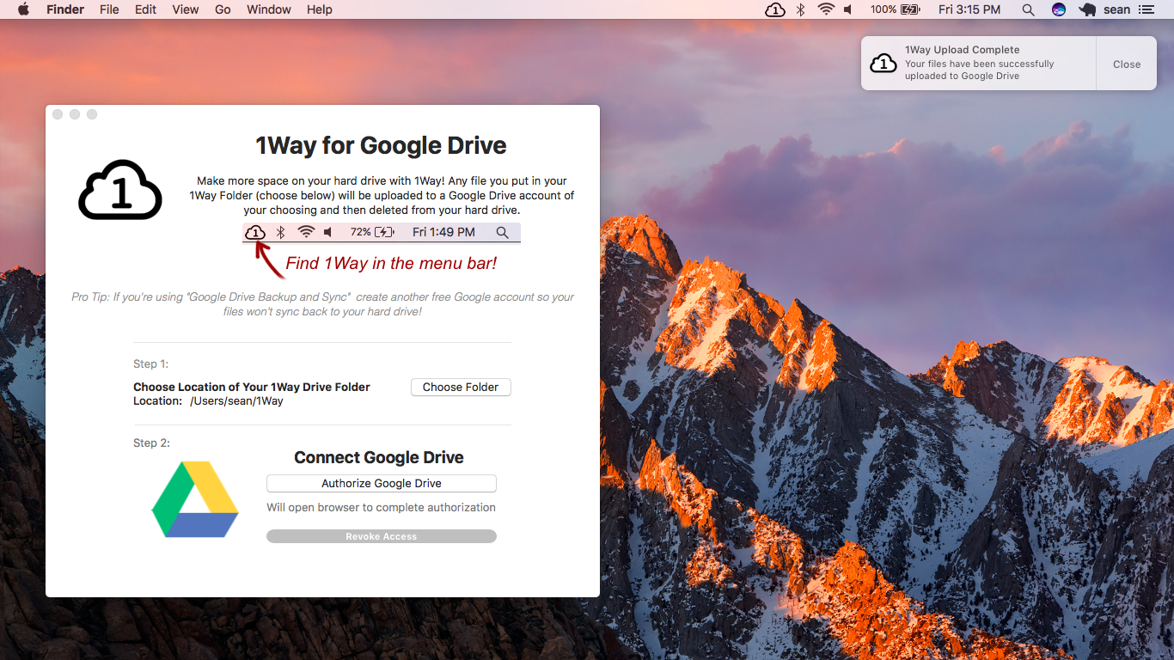The width and height of the screenshot is (1174, 660).
Task: Click the Google Drive triangle logo
Action: (x=194, y=498)
